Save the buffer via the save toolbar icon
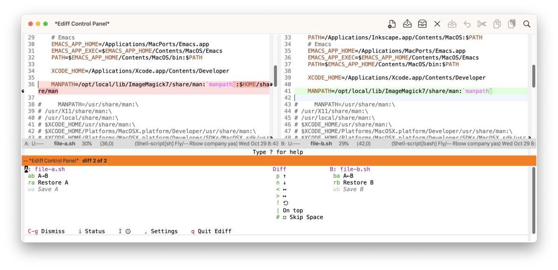Viewport: 558px width, 270px height. coord(452,24)
